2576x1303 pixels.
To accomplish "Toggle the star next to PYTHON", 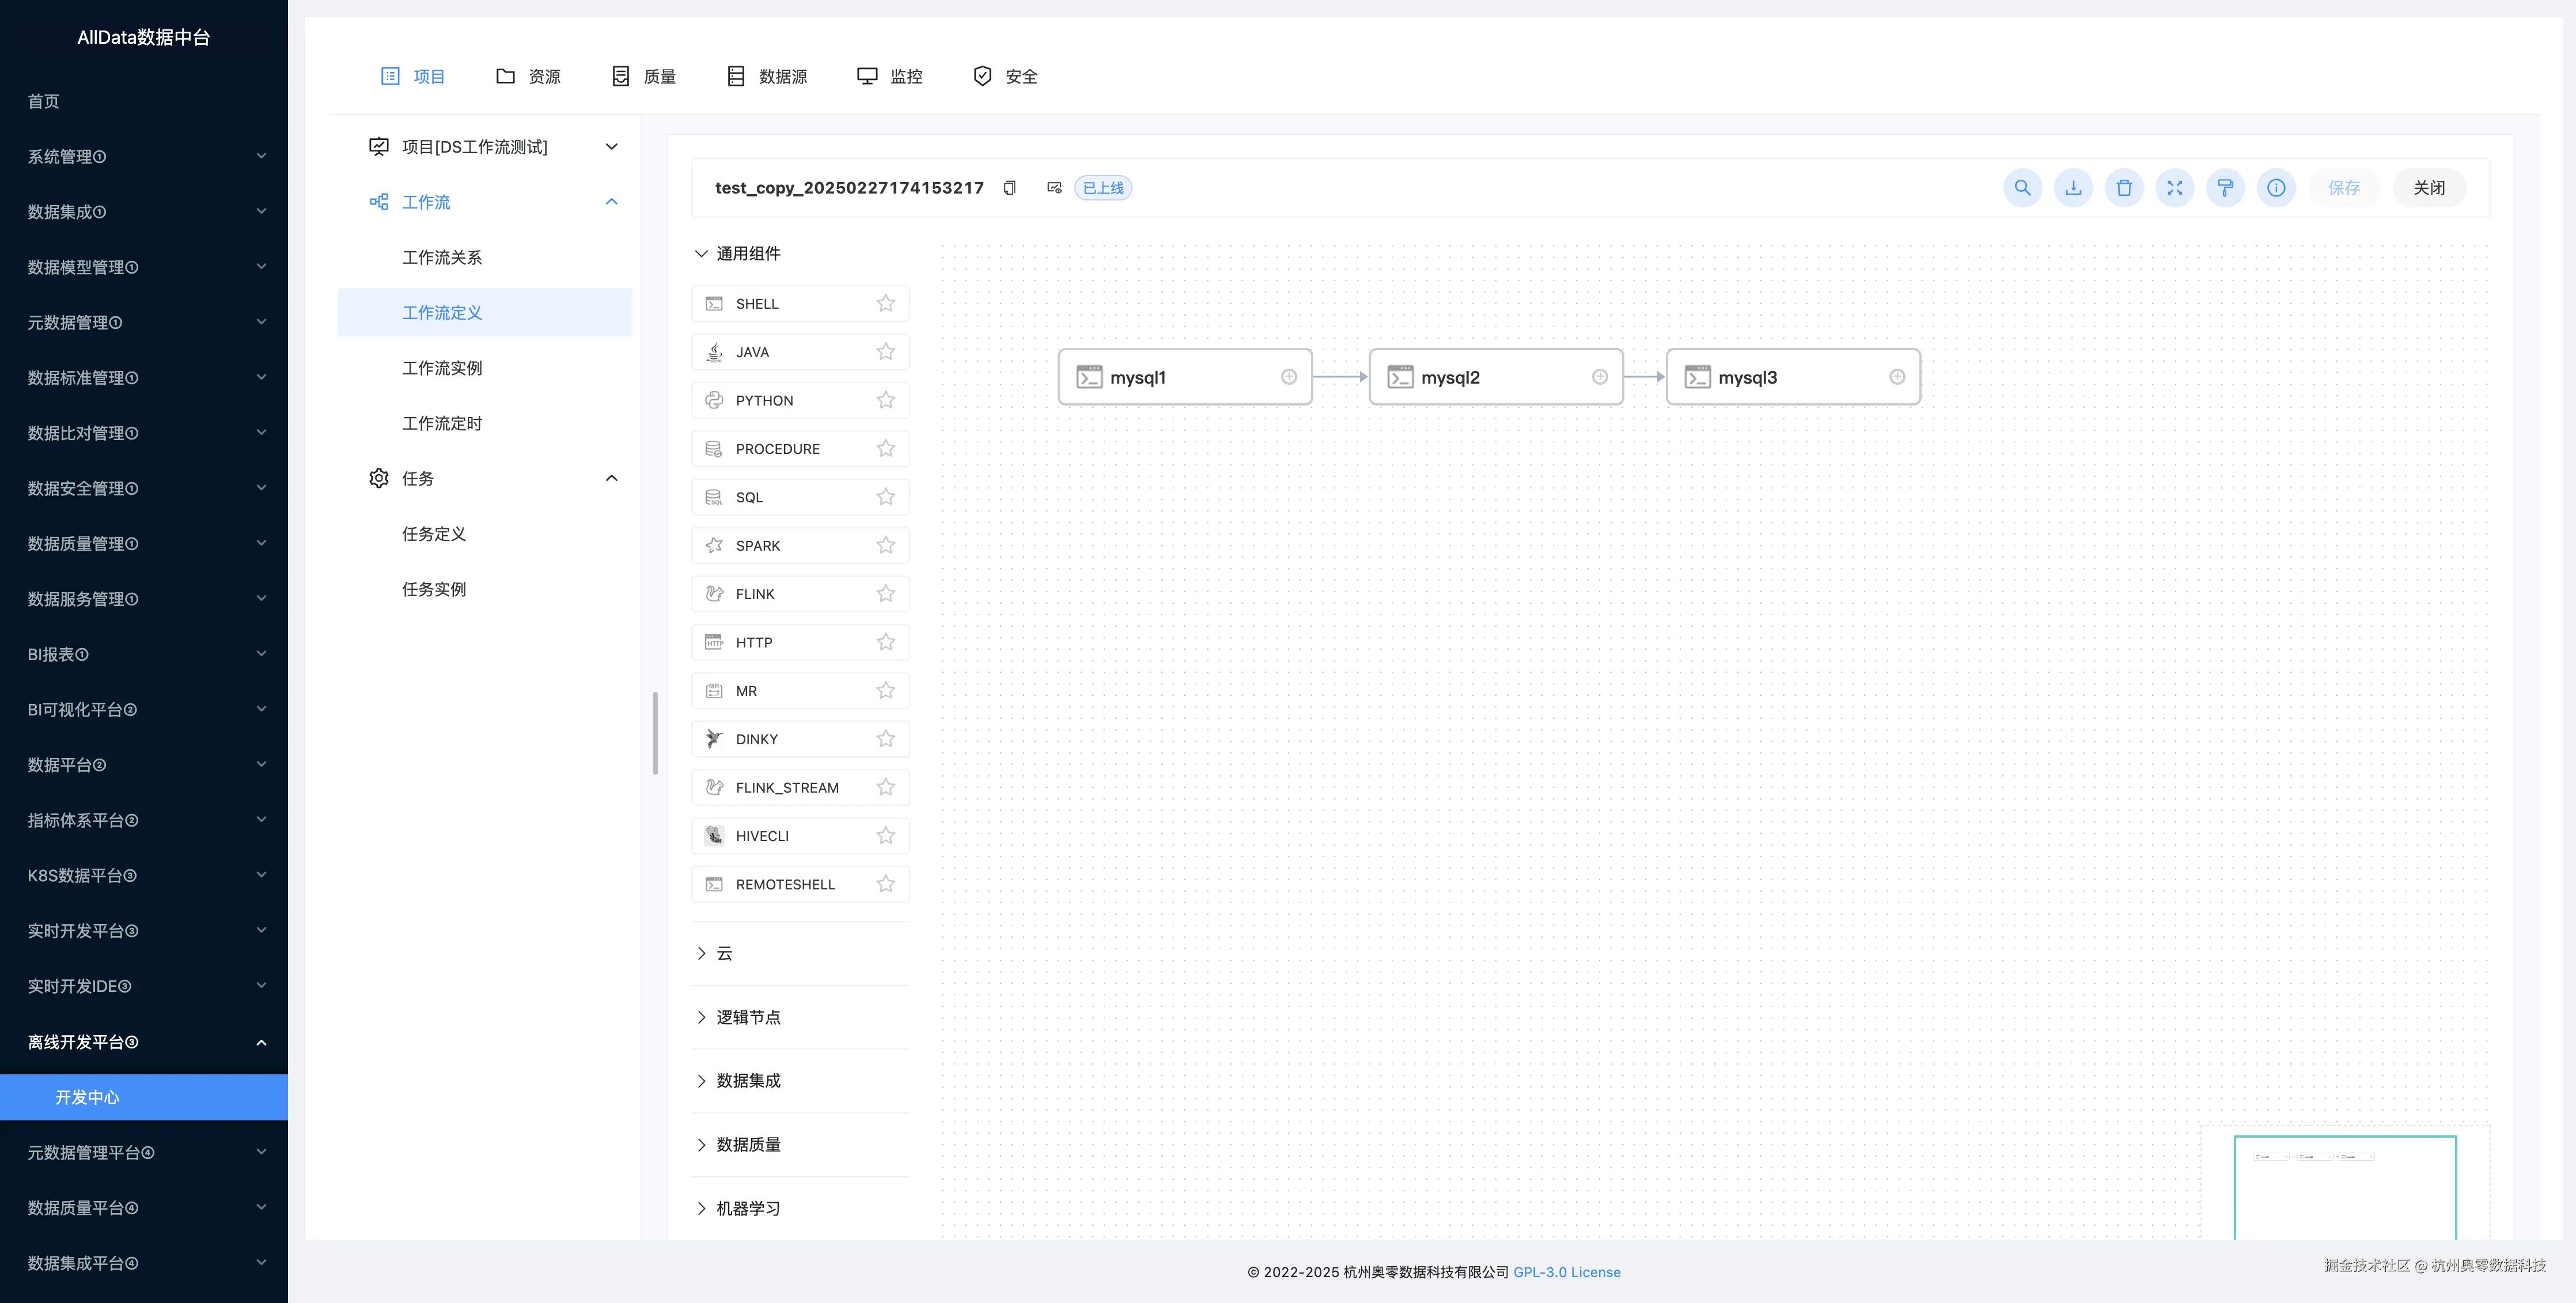I will (x=885, y=400).
